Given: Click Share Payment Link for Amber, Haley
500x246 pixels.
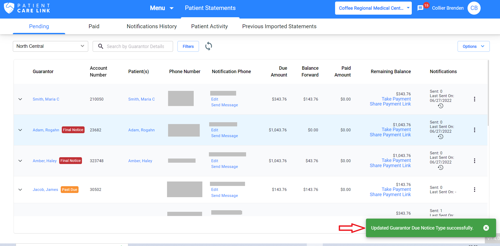Looking at the screenshot, I should pyautogui.click(x=390, y=166).
